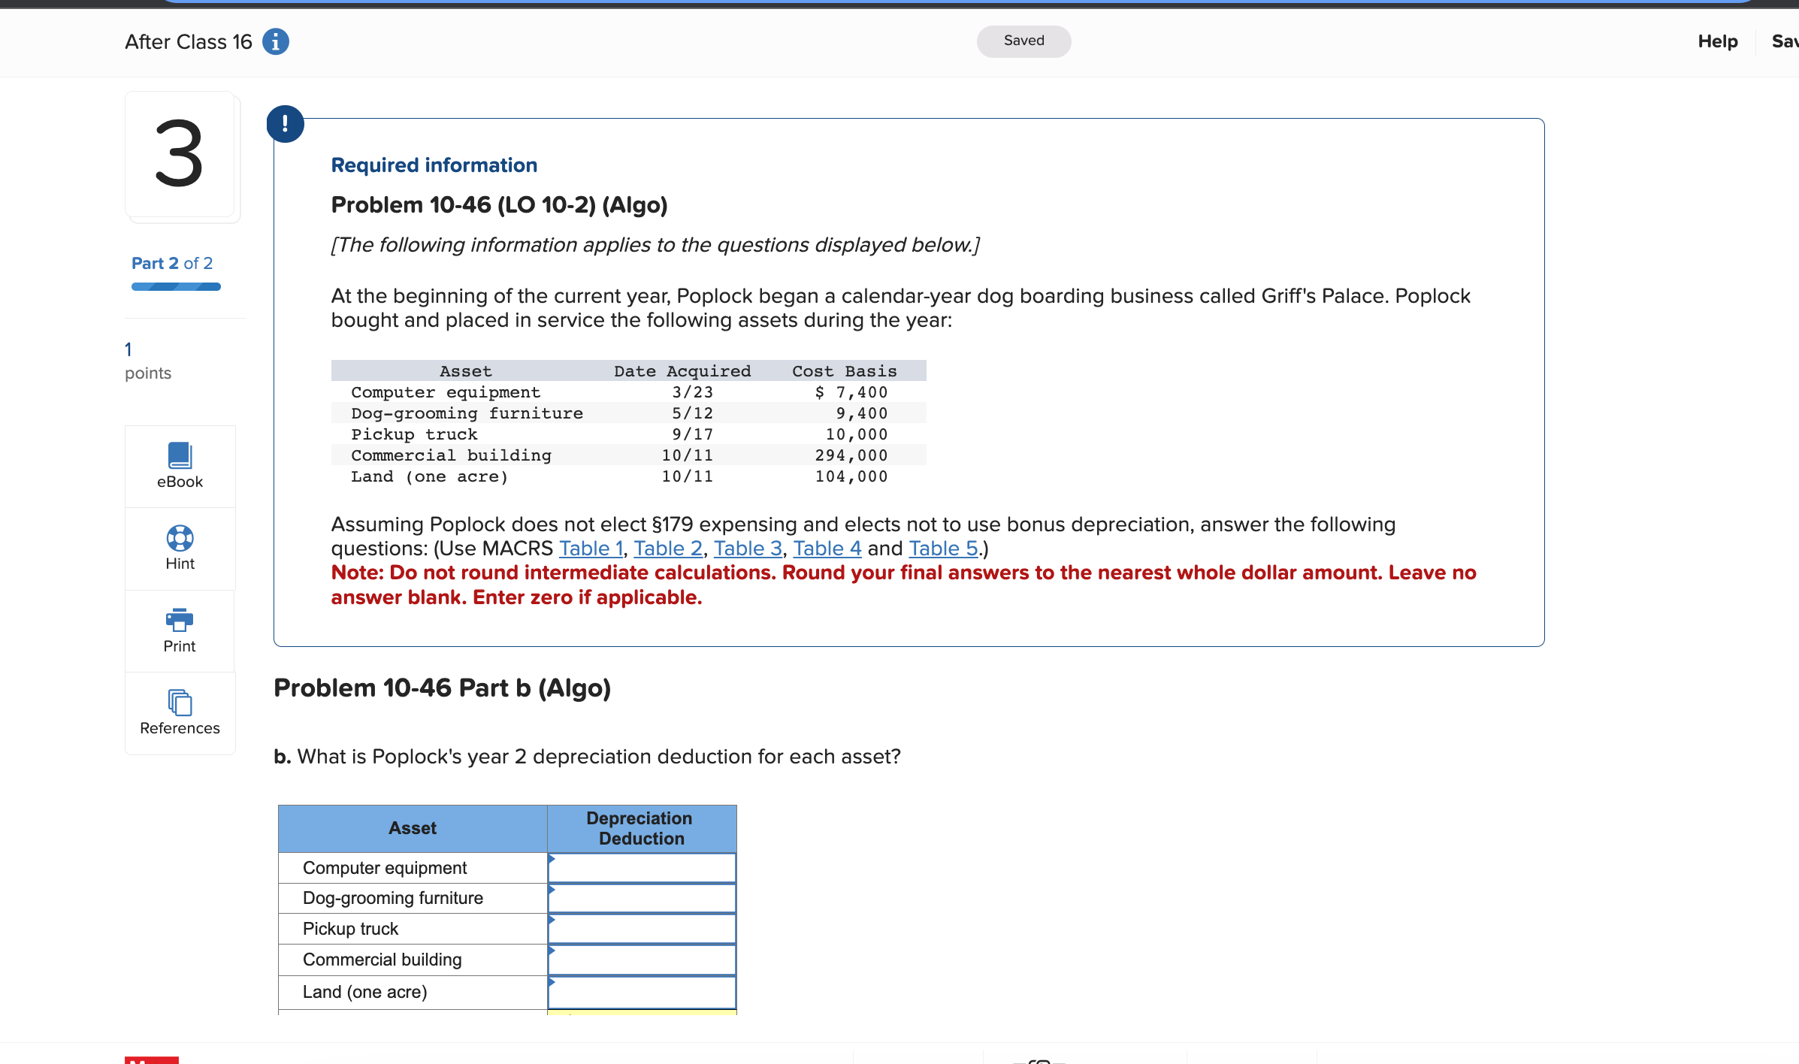This screenshot has height=1064, width=1799.
Task: Select the Land (one acre) depreciation field
Action: pos(642,992)
